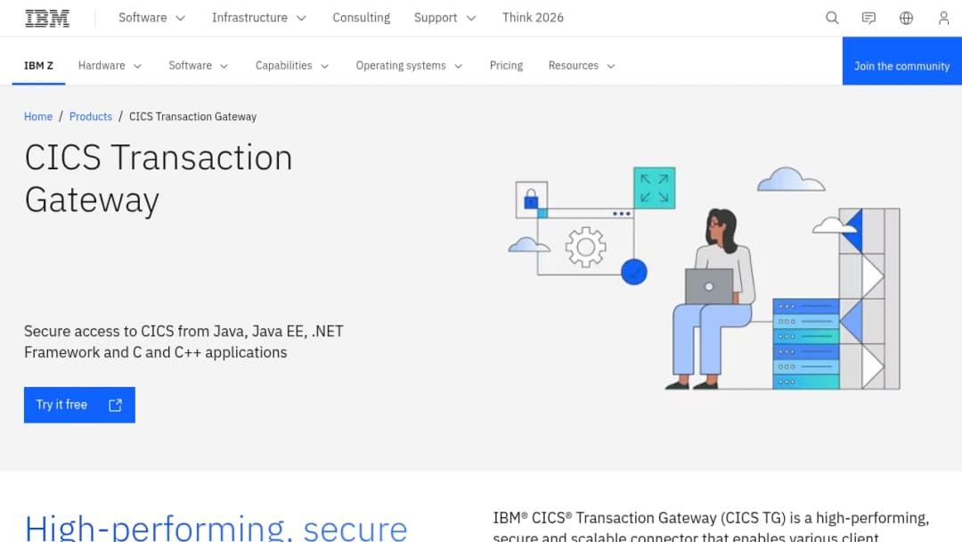Click the IBM logo
This screenshot has height=542, width=962.
pyautogui.click(x=47, y=19)
